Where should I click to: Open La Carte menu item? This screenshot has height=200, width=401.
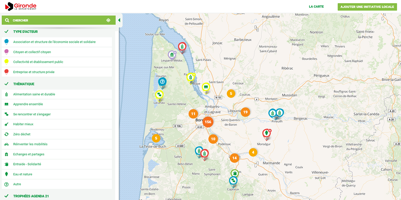pos(316,7)
